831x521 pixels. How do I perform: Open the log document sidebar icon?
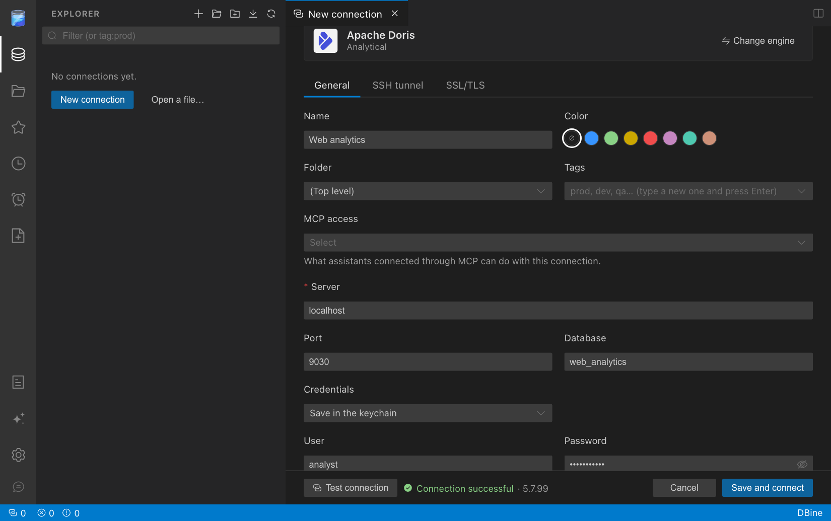tap(18, 382)
